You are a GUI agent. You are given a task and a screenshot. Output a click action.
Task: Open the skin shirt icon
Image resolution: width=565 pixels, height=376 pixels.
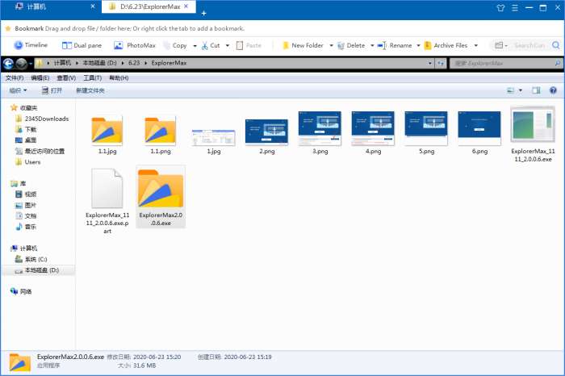[500, 7]
